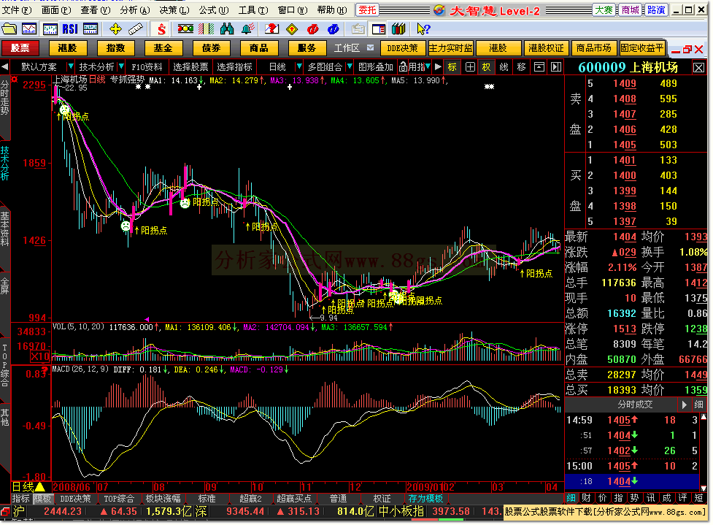713x525 pixels.
Task: Click the red S toolbar icon
Action: (161, 29)
